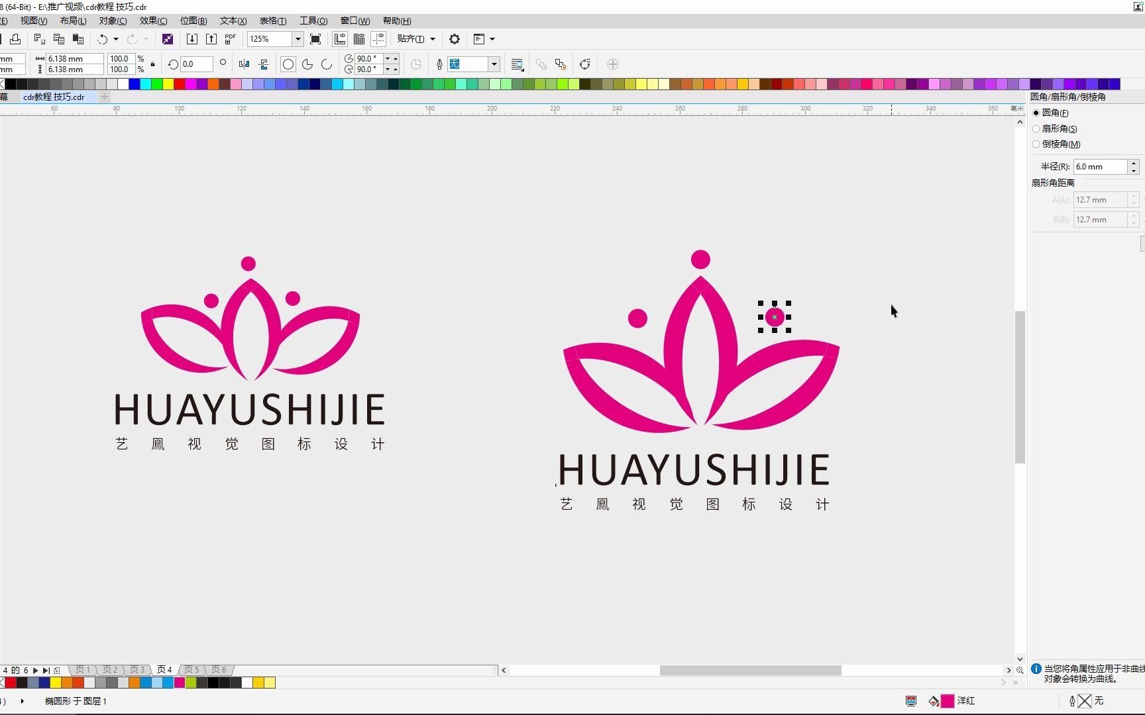The width and height of the screenshot is (1145, 715).
Task: Open the undo history dropdown arrow
Action: [116, 39]
